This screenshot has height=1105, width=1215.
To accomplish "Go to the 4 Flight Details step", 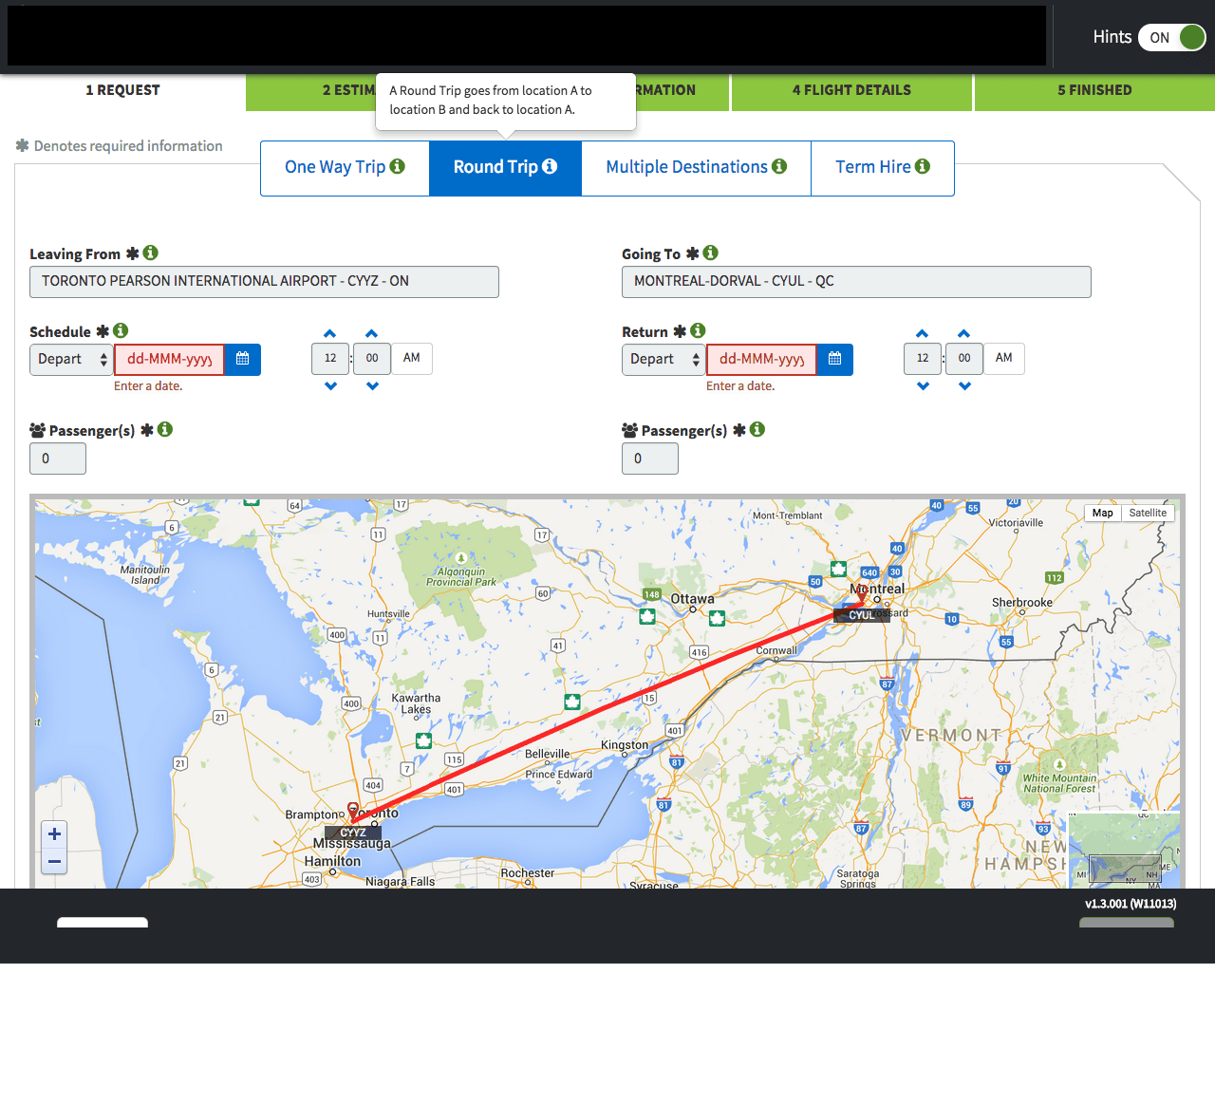I will click(x=851, y=90).
